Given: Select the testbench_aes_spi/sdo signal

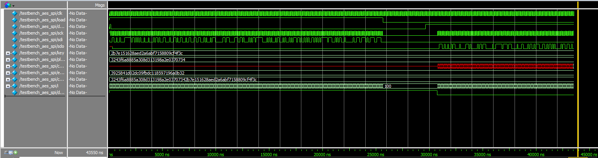Looking at the screenshot, I should coord(38,46).
